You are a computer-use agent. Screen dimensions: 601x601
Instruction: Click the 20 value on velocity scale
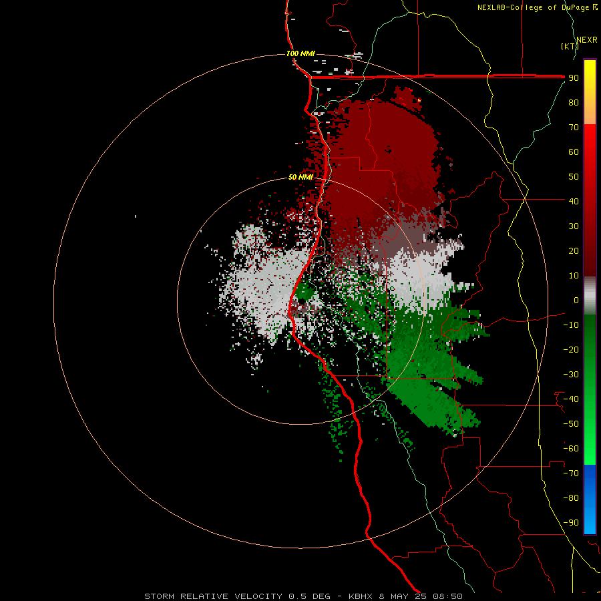point(574,250)
